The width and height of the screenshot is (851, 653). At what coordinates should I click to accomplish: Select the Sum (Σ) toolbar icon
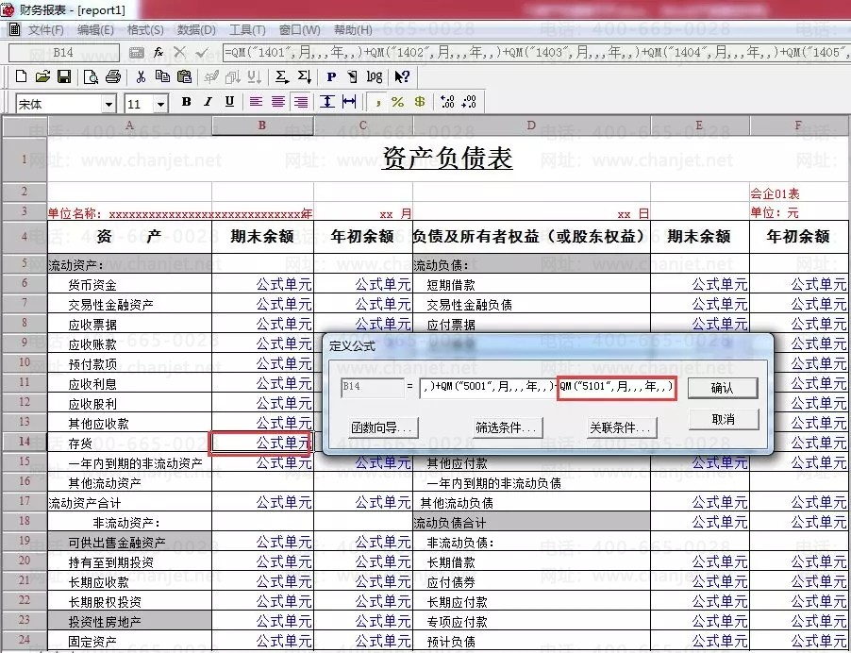[x=282, y=77]
